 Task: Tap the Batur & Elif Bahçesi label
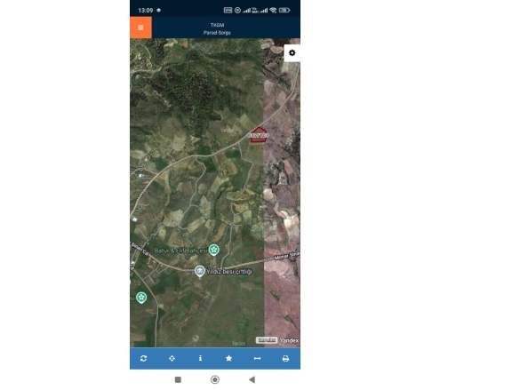click(x=180, y=251)
